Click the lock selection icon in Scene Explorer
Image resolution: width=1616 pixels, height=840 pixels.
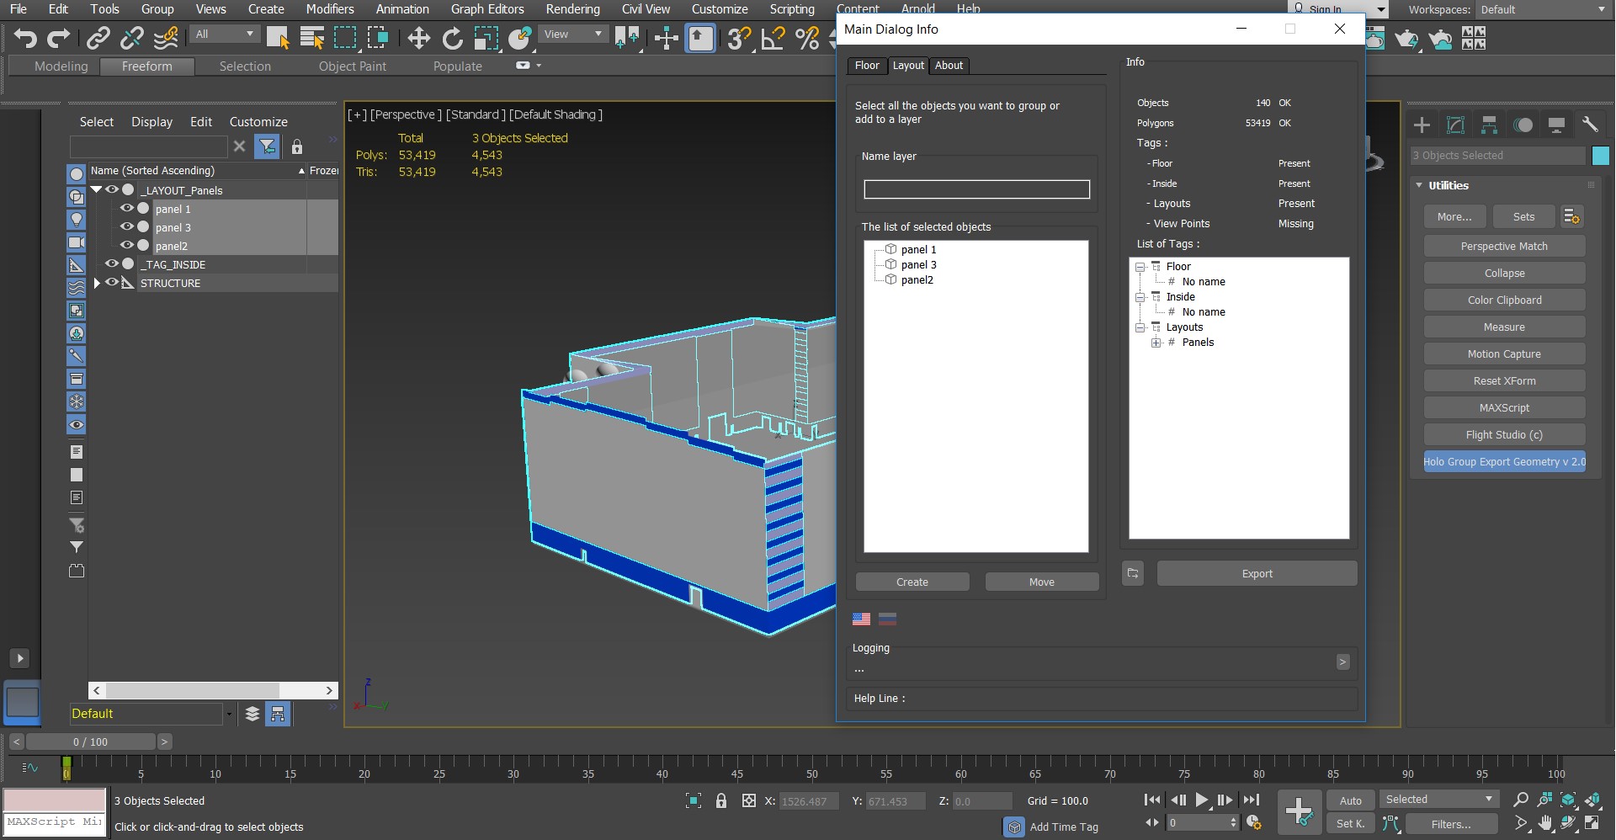pyautogui.click(x=296, y=146)
